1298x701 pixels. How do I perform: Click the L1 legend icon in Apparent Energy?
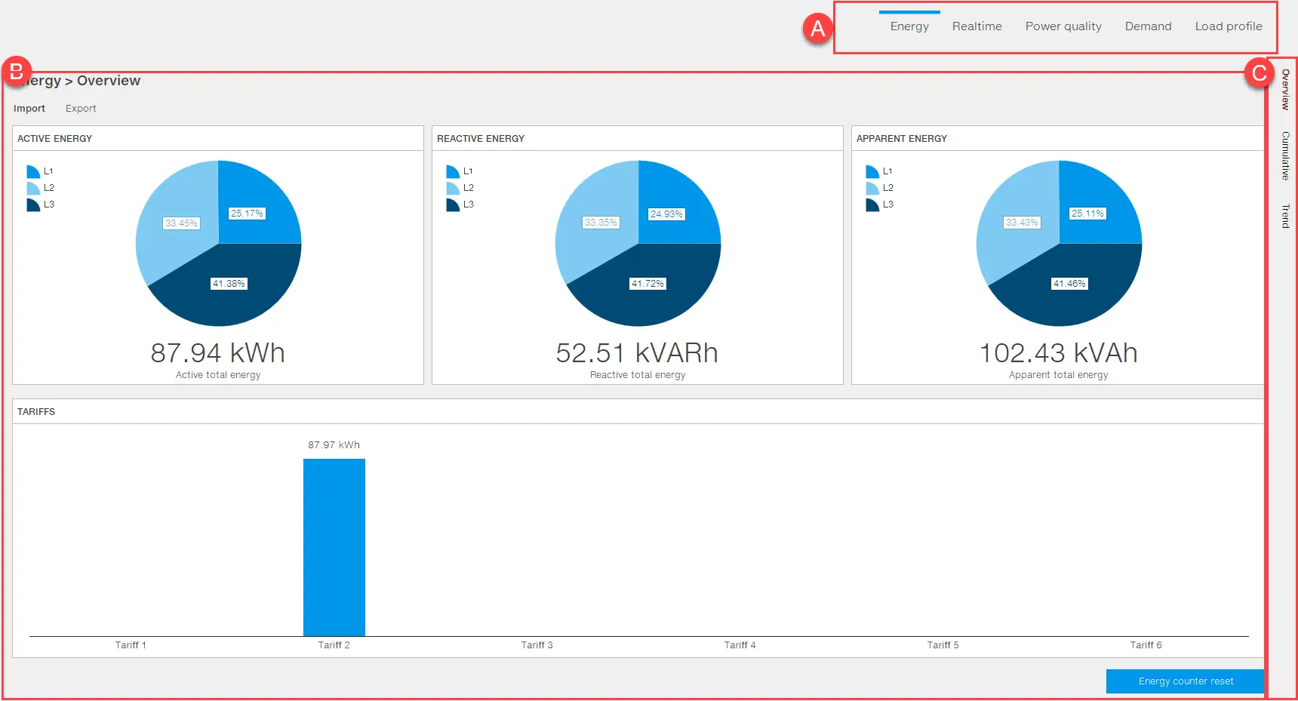[x=872, y=172]
